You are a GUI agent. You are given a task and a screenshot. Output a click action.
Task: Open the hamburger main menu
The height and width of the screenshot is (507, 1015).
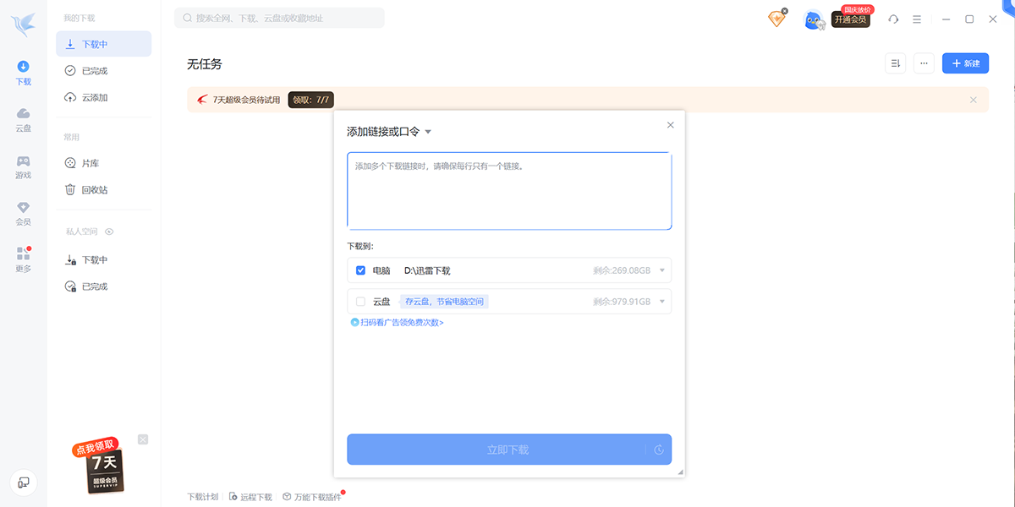coord(917,19)
